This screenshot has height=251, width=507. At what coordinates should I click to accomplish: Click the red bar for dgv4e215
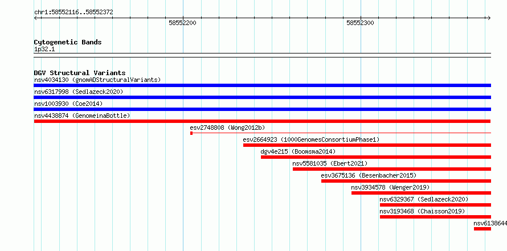coord(376,157)
